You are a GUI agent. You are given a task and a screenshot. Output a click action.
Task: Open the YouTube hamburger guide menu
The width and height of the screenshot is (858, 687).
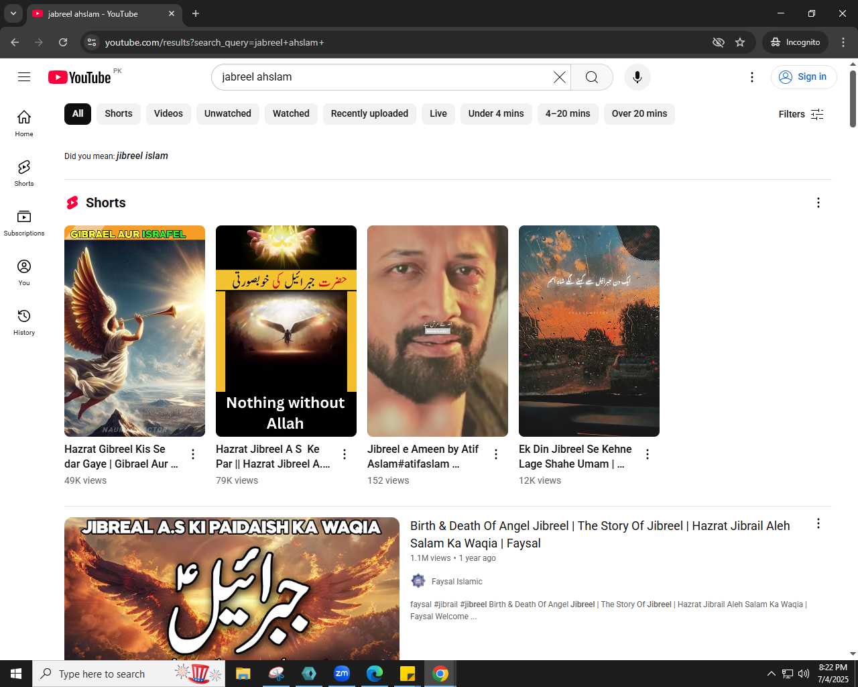click(x=24, y=77)
